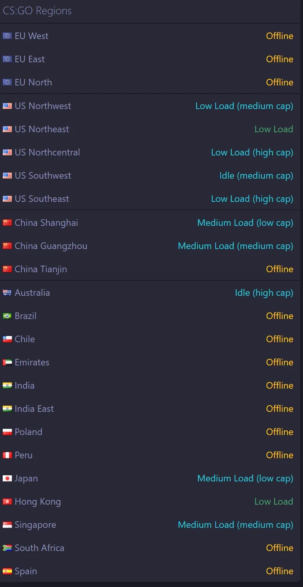
Task: Click the China Guangzhou region name
Action: (51, 246)
